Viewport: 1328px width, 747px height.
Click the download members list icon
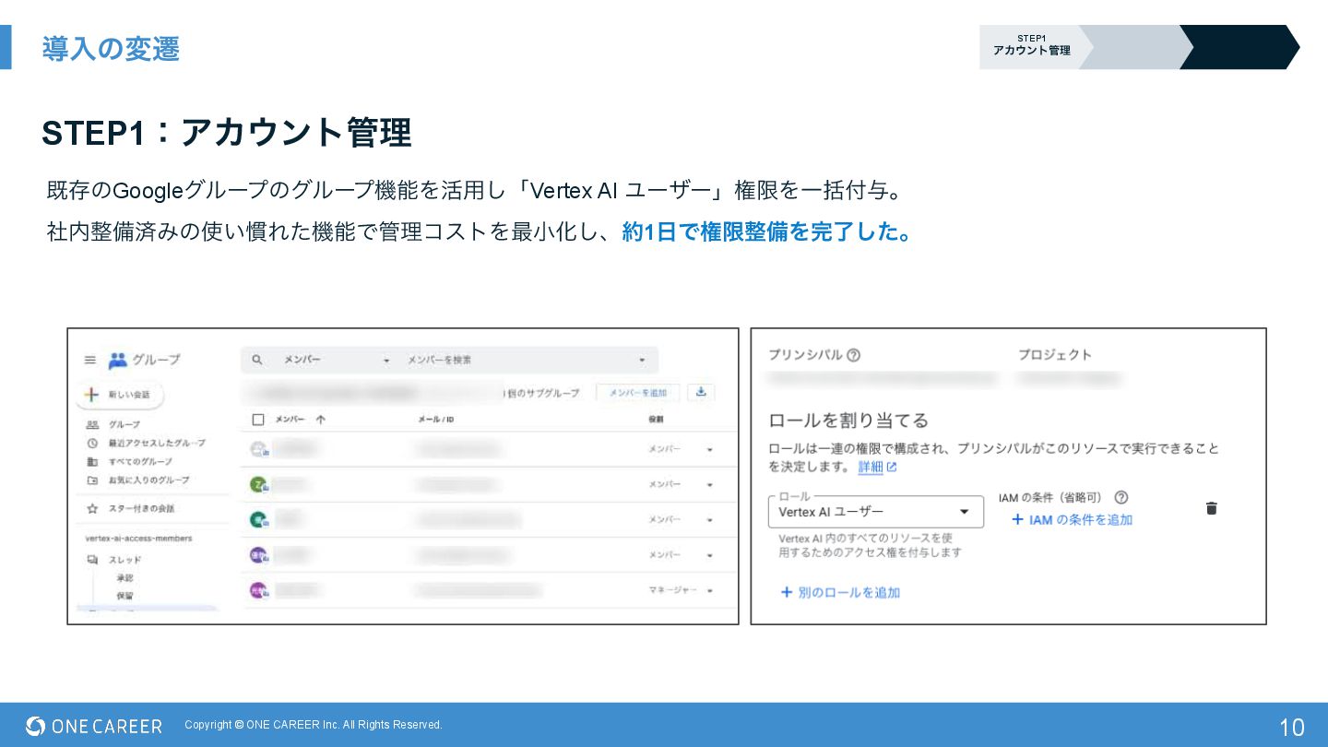click(701, 392)
